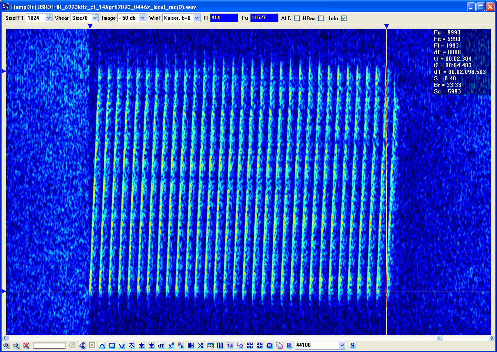Click the square wave pulse icon
Screen dimensions: 497x352
[220, 345]
